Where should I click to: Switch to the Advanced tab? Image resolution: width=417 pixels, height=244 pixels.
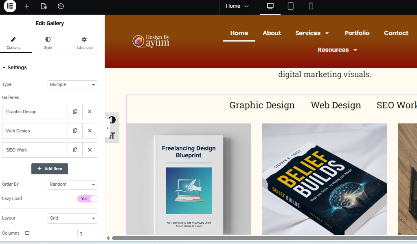click(84, 43)
